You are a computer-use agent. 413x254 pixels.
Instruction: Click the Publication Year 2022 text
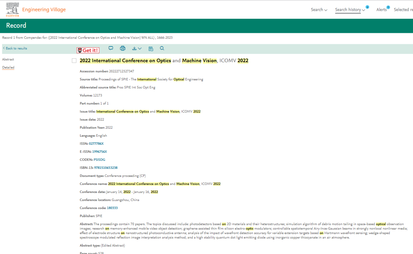tap(96, 128)
